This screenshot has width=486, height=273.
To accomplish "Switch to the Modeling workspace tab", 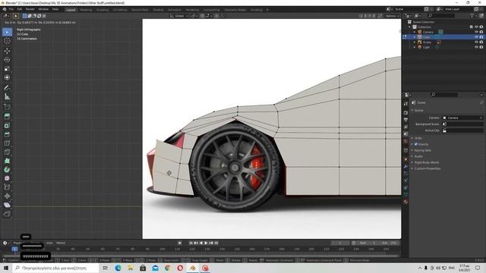I will [x=86, y=10].
